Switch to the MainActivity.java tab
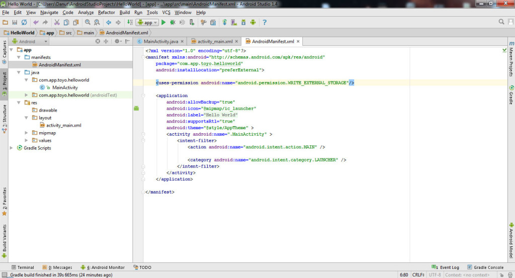 [x=160, y=41]
